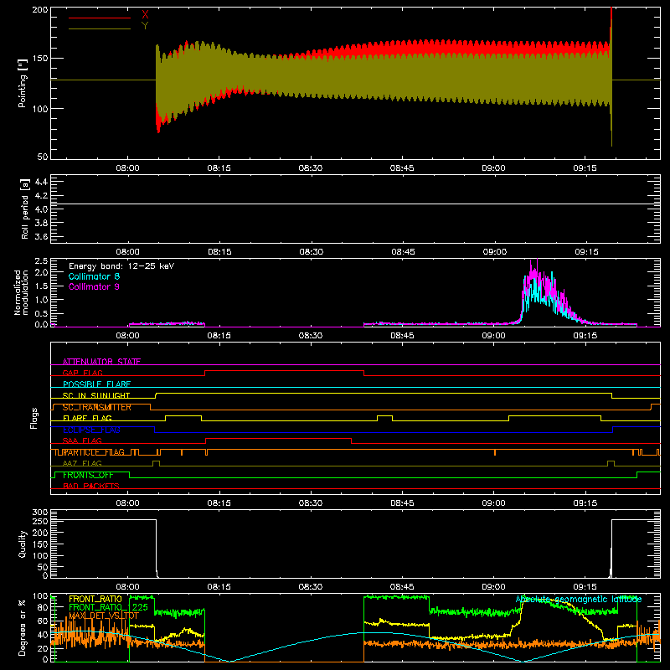
Task: Click the 4.0 tick on Roll period axis
Action: (41, 209)
